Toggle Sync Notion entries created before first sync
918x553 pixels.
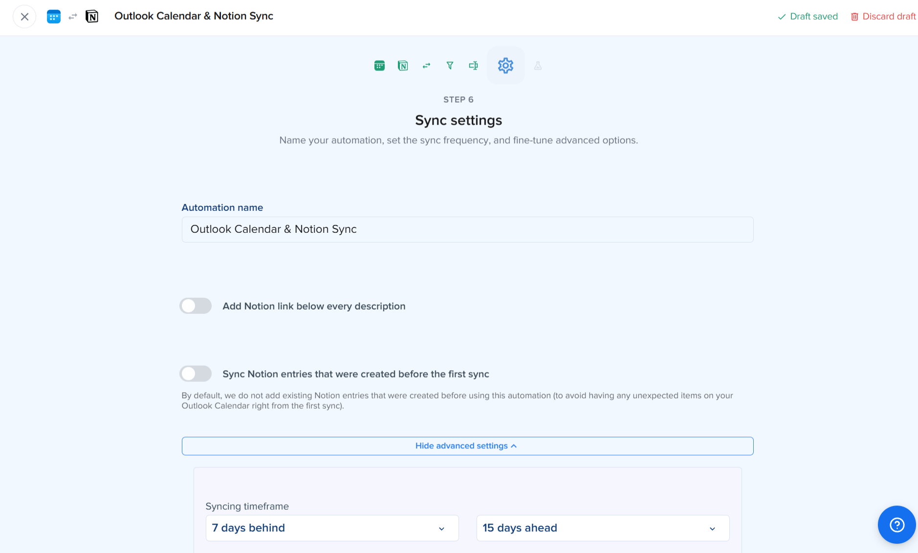pos(196,374)
